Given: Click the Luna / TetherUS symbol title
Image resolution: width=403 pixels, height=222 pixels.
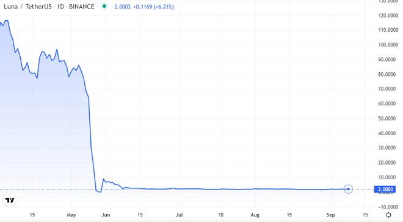Looking at the screenshot, I should (x=27, y=7).
